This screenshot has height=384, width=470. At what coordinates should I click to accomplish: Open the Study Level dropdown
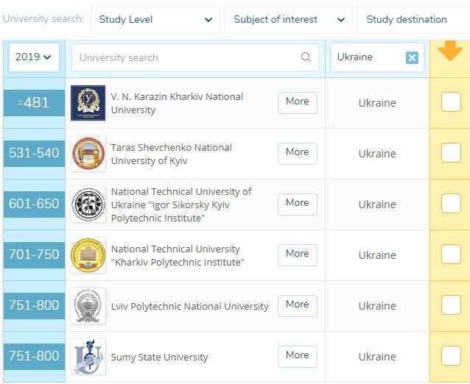(x=155, y=20)
